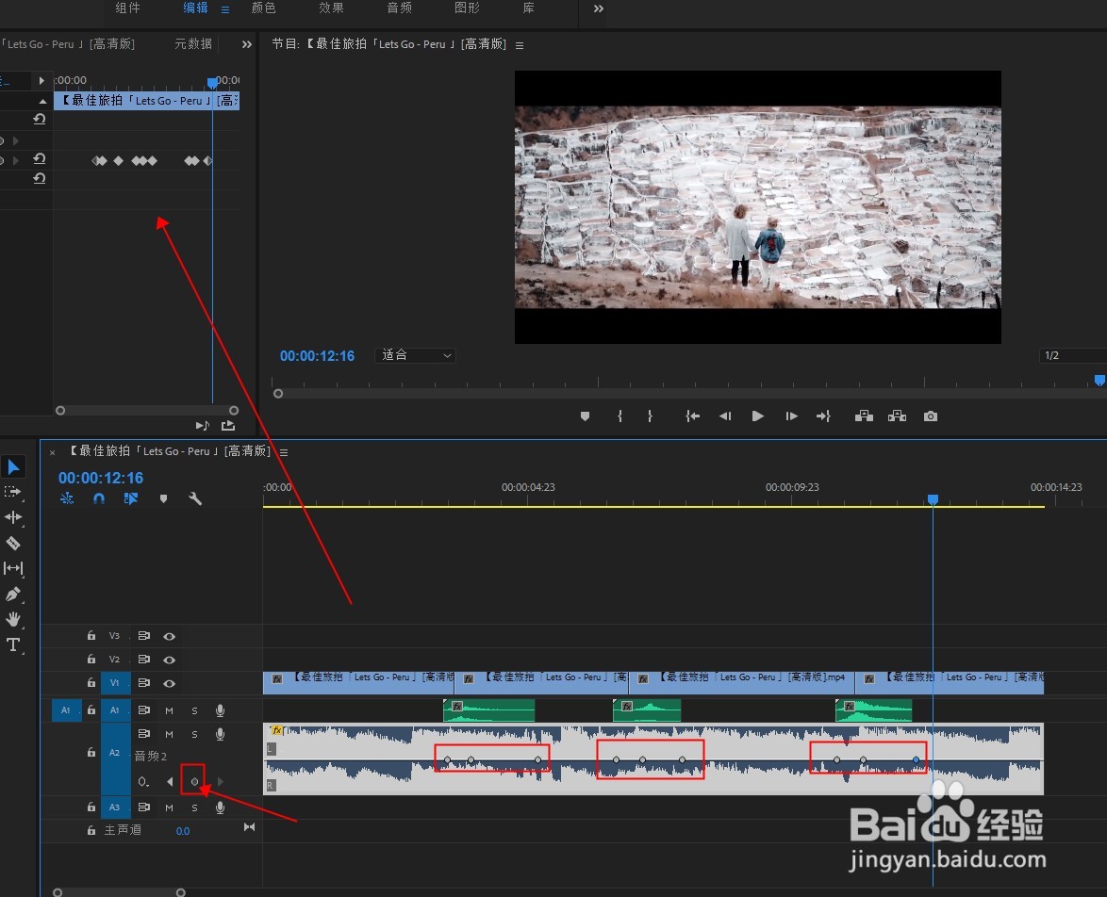
Task: Click Mark Out brace button
Action: pos(651,416)
